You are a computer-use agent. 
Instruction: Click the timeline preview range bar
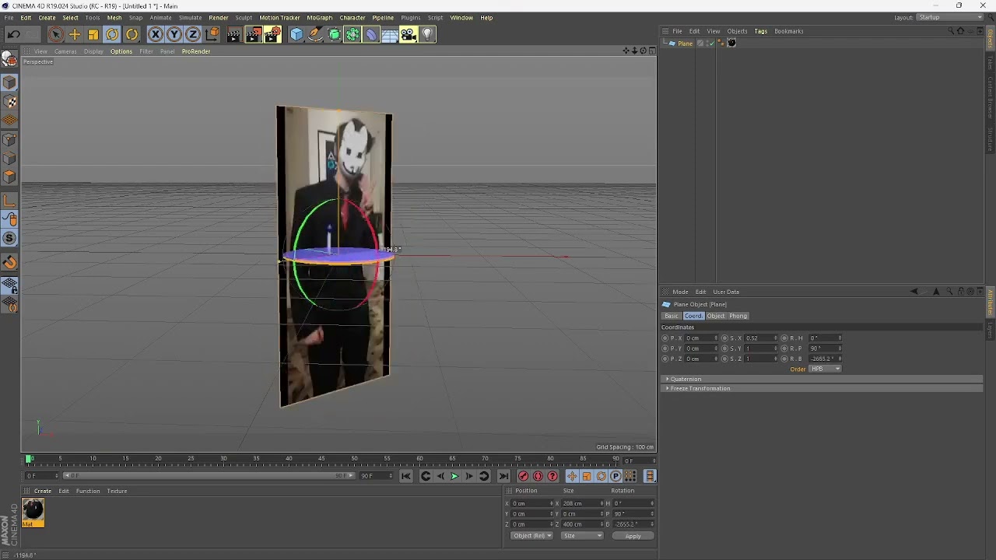click(x=209, y=476)
